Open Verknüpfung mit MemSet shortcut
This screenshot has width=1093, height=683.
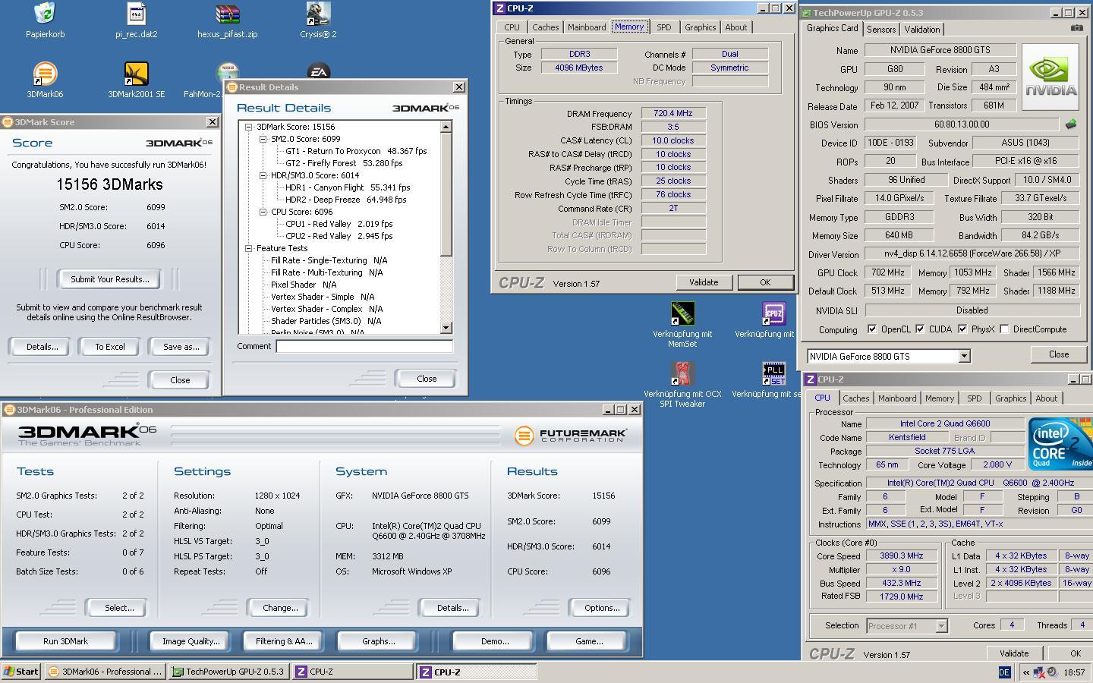(x=682, y=313)
